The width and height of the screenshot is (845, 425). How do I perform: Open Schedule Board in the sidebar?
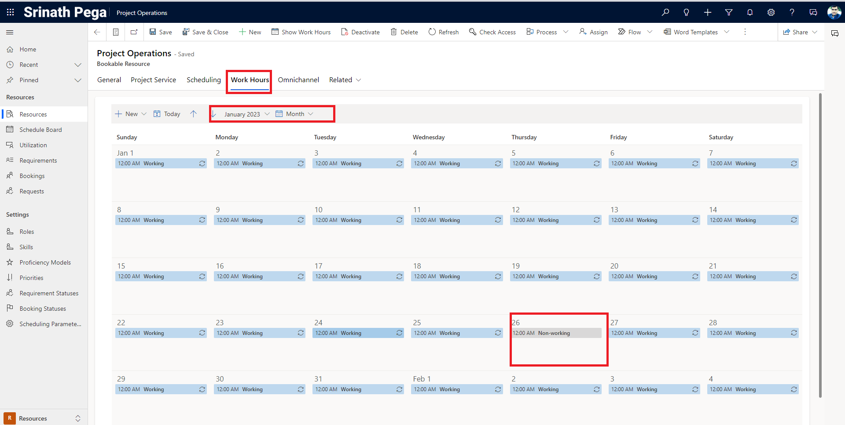[40, 130]
